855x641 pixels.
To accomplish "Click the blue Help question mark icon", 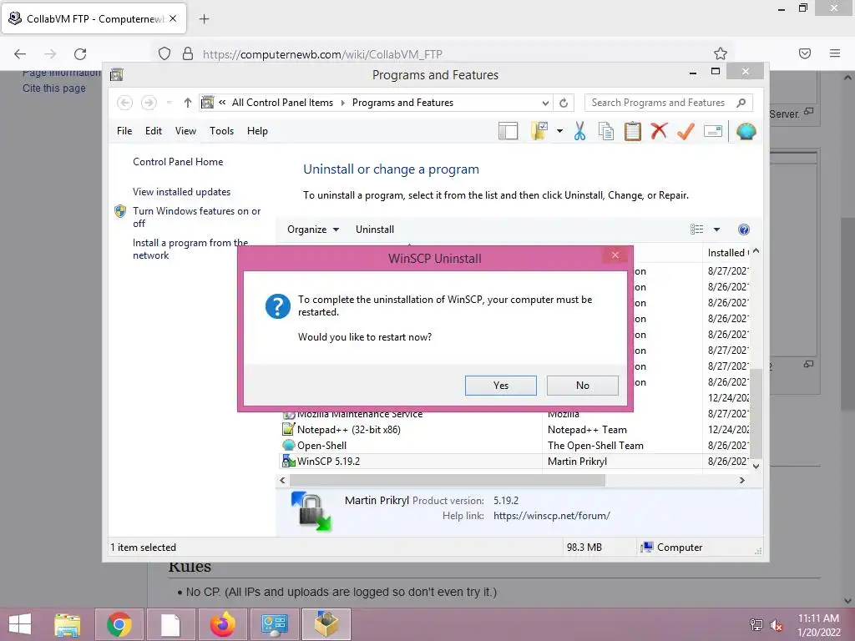I will pos(743,230).
